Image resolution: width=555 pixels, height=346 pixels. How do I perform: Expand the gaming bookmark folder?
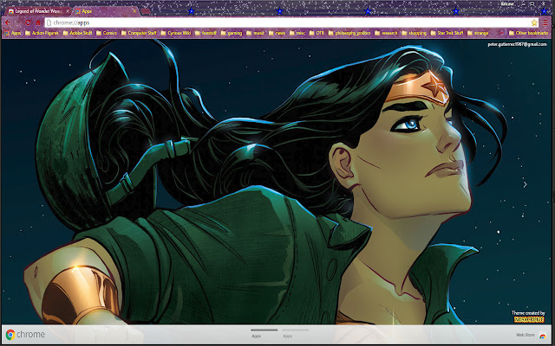click(x=232, y=33)
